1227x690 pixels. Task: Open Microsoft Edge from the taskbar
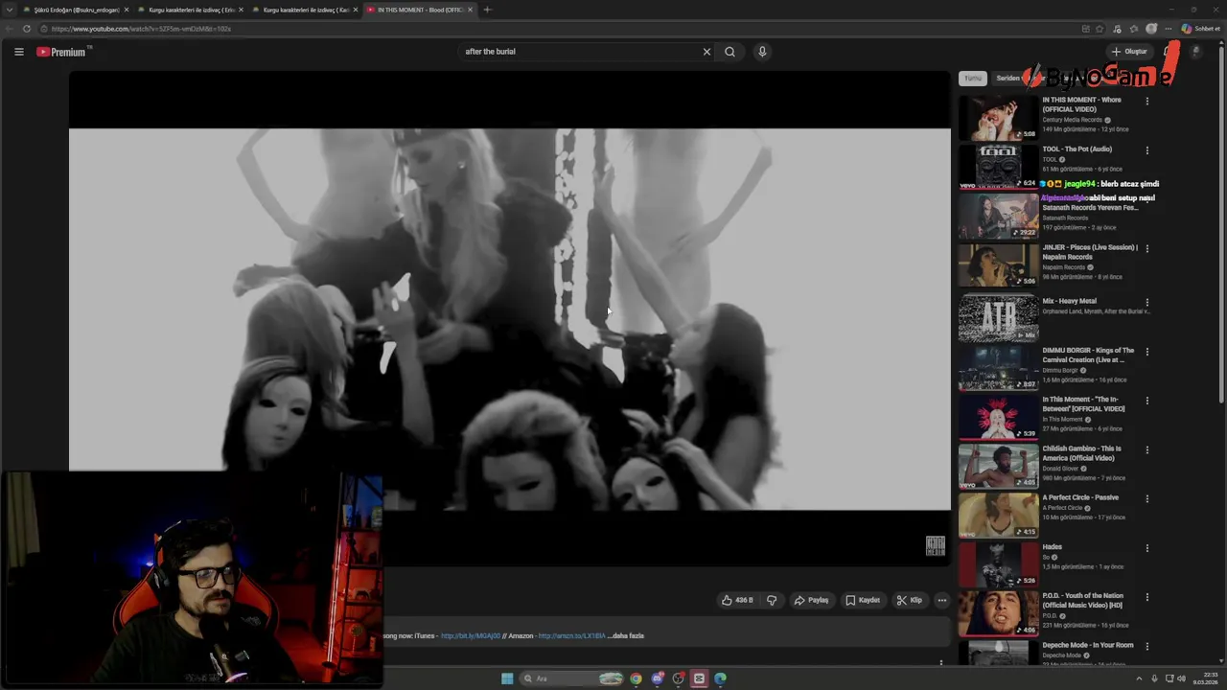pos(720,678)
